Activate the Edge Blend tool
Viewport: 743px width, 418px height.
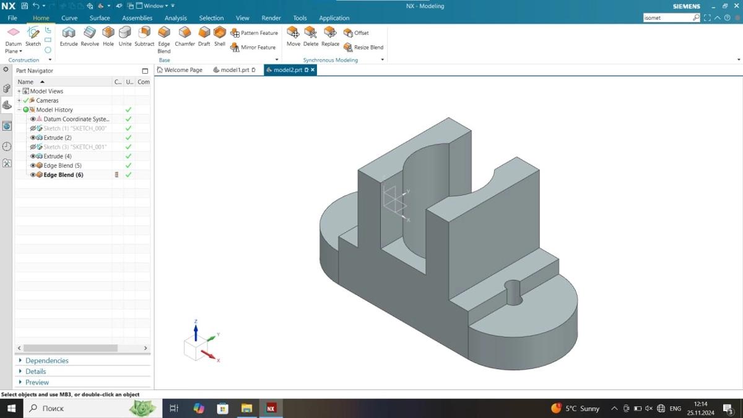point(164,36)
